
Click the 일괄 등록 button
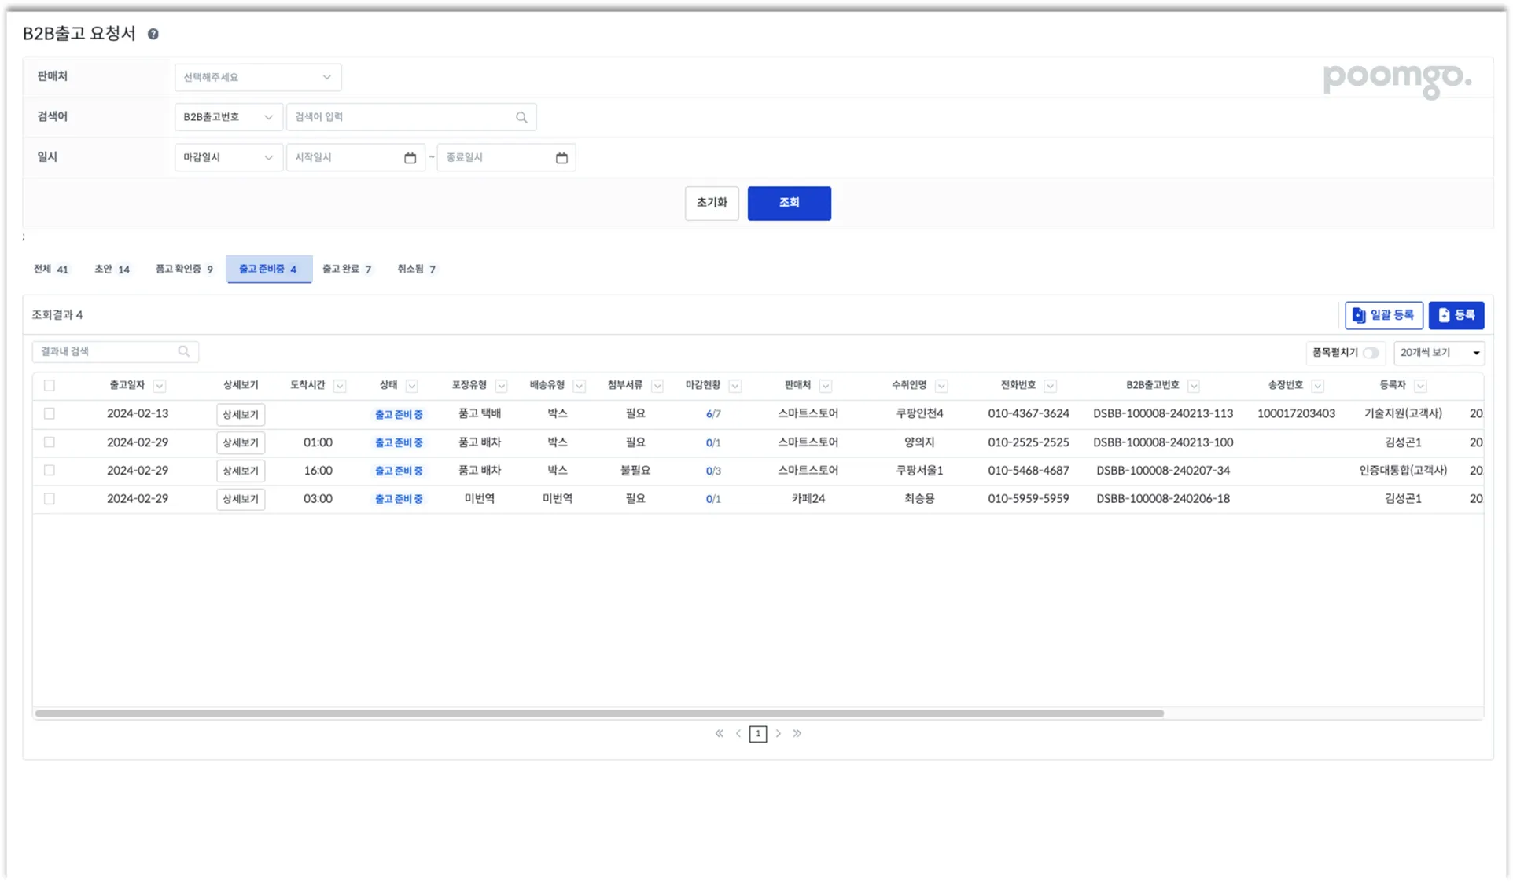1383,315
